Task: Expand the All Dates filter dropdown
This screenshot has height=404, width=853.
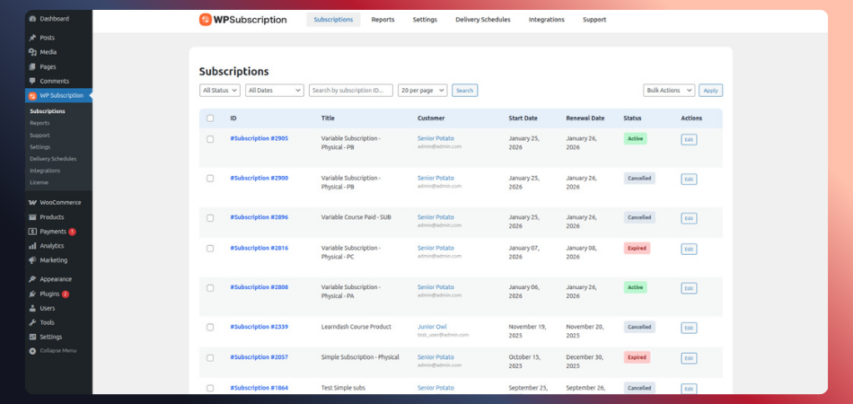Action: 275,91
